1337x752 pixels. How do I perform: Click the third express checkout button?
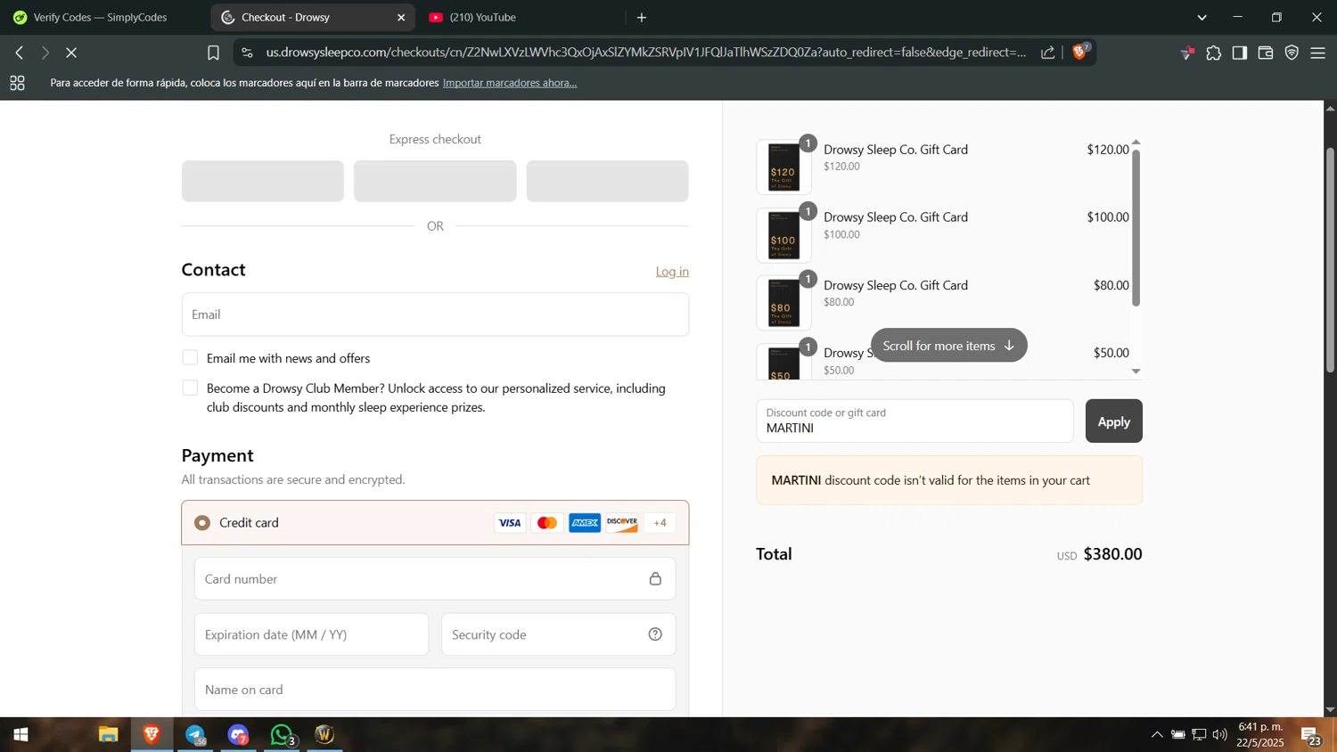click(x=608, y=181)
